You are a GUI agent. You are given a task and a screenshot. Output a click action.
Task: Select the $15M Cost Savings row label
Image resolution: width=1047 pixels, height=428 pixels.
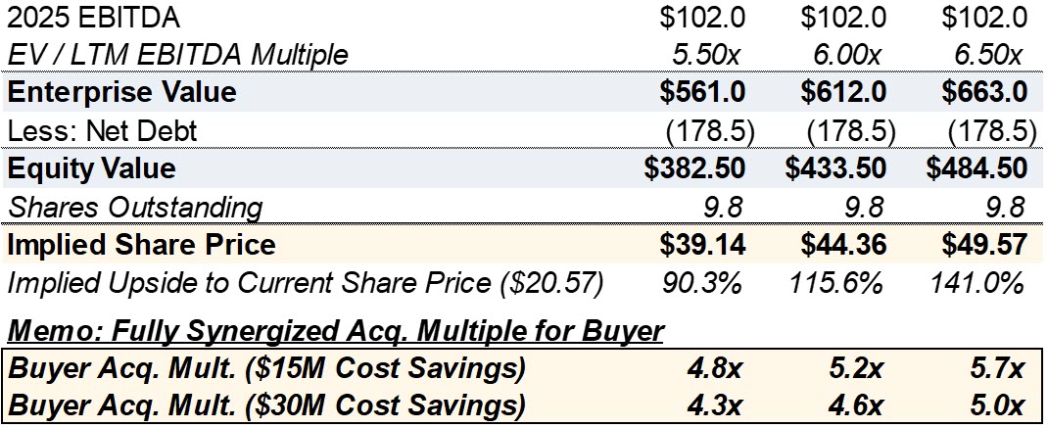pos(266,368)
